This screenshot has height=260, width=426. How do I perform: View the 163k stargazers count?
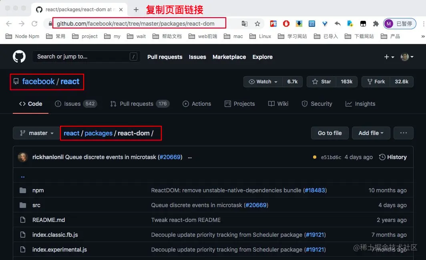(347, 82)
